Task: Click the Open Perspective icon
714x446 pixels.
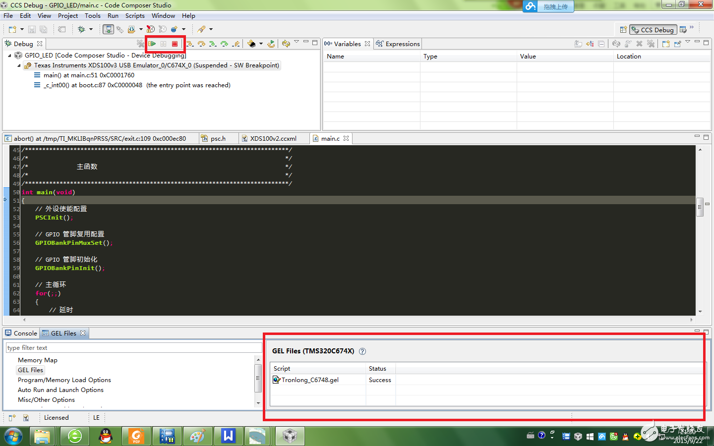Action: point(623,30)
